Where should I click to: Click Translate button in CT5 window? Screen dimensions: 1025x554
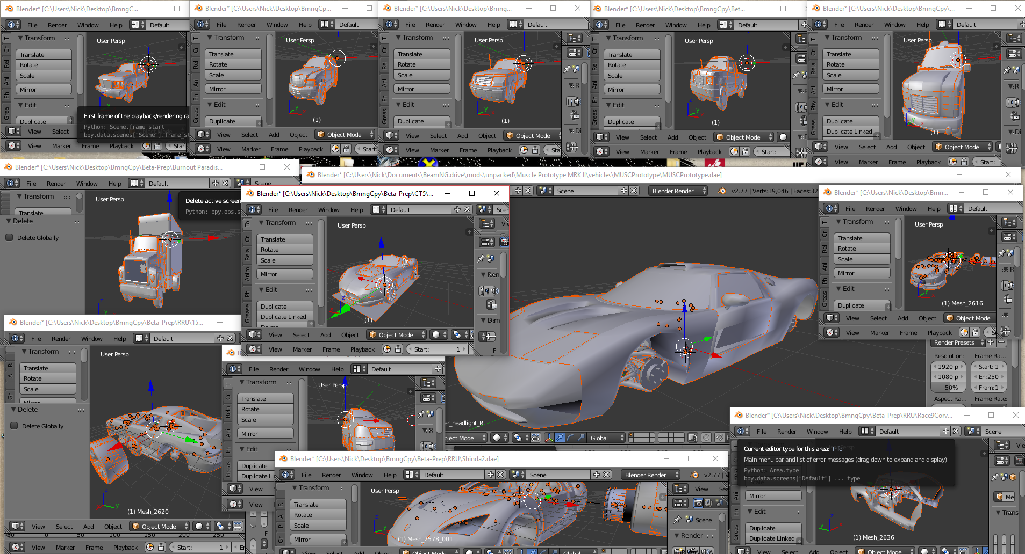(x=285, y=239)
